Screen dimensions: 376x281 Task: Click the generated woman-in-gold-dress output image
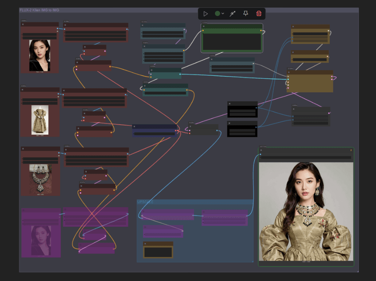(x=306, y=211)
